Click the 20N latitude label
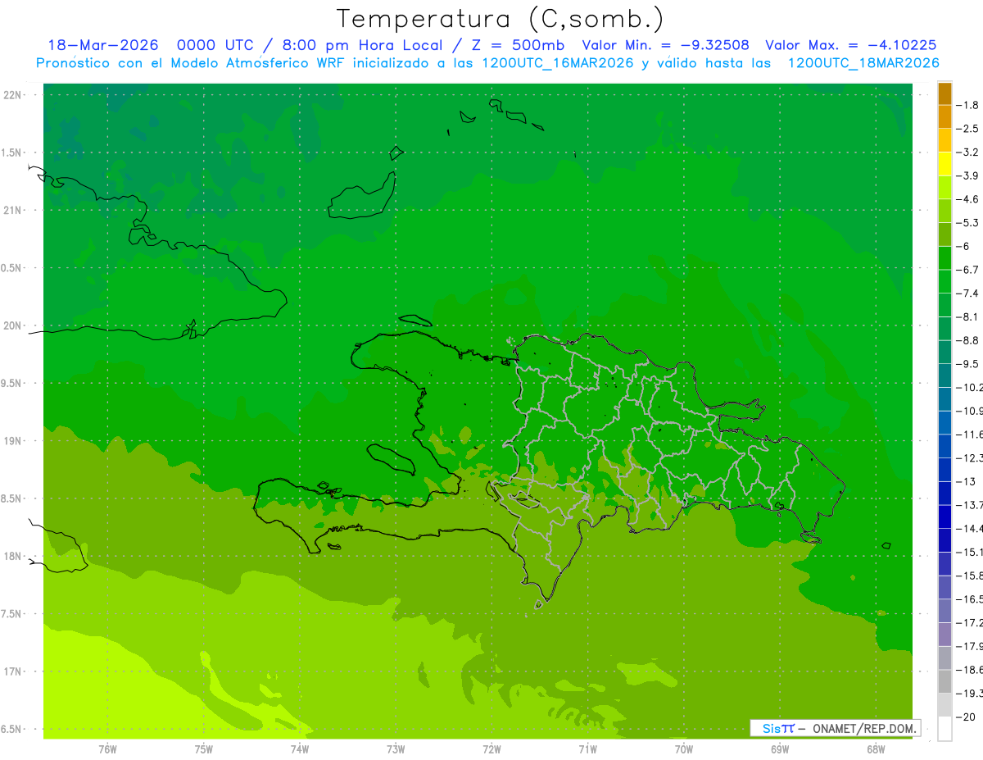The height and width of the screenshot is (760, 983). 14,325
